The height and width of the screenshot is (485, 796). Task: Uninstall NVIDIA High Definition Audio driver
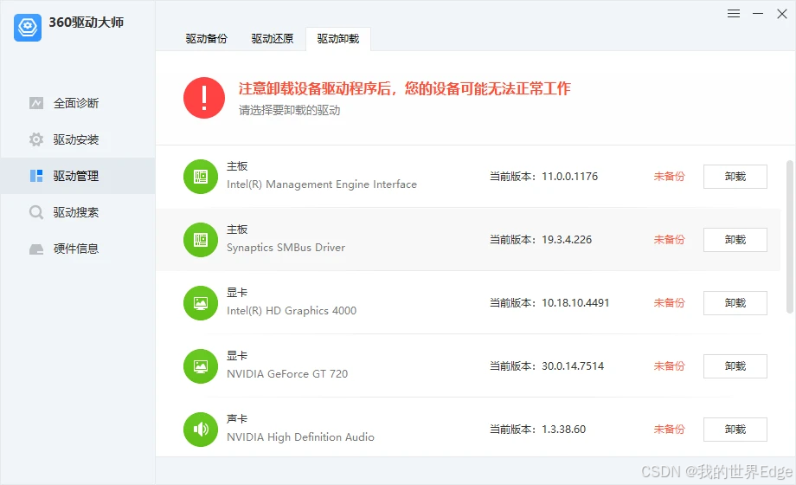[735, 429]
